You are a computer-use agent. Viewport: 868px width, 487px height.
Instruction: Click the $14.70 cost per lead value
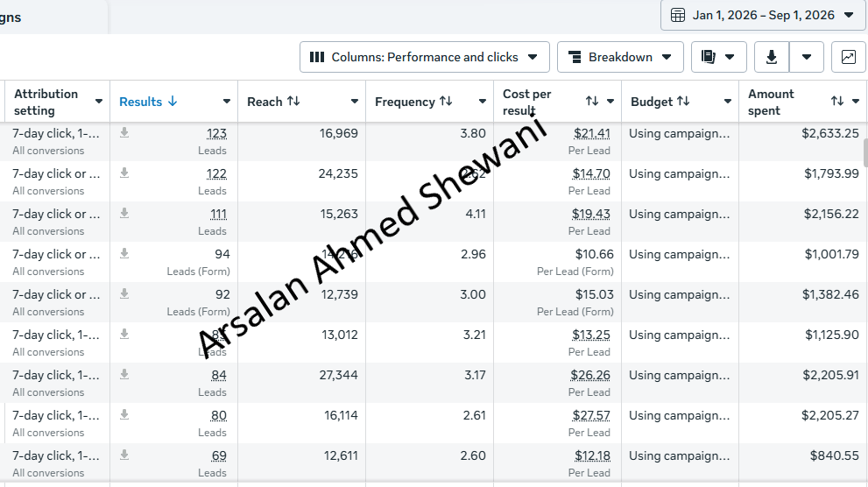[591, 173]
